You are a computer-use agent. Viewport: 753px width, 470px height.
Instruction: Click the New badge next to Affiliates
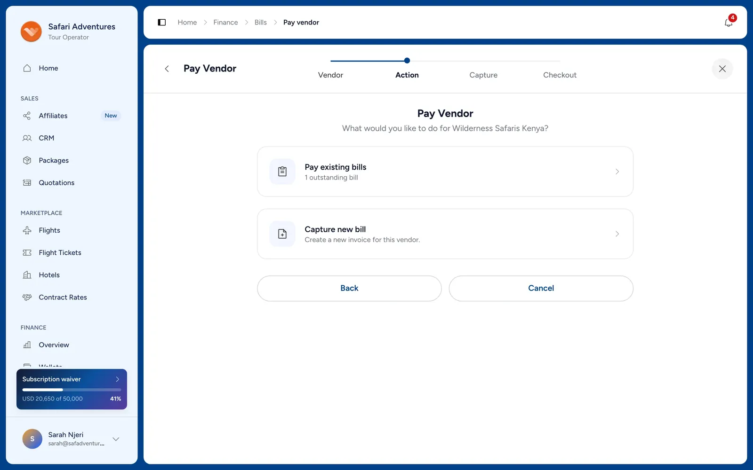tap(111, 116)
